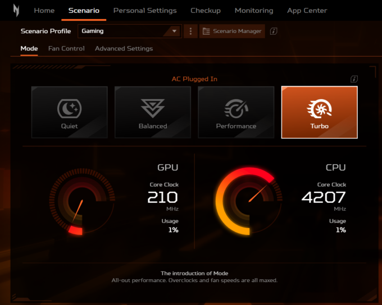382x305 pixels.
Task: Select the Performance mode speedometer icon
Action: point(236,108)
